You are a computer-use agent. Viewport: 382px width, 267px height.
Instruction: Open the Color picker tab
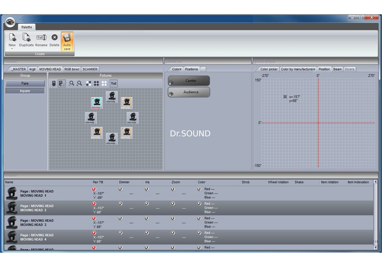269,69
